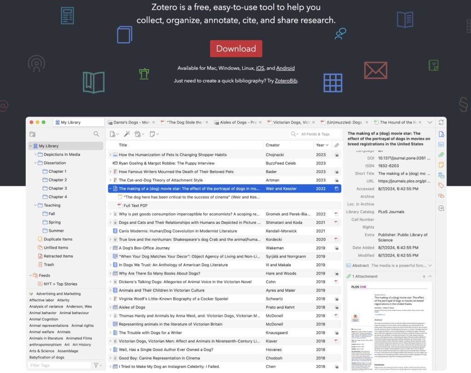Sort items by the Year column
471x373 pixels.
322,145
